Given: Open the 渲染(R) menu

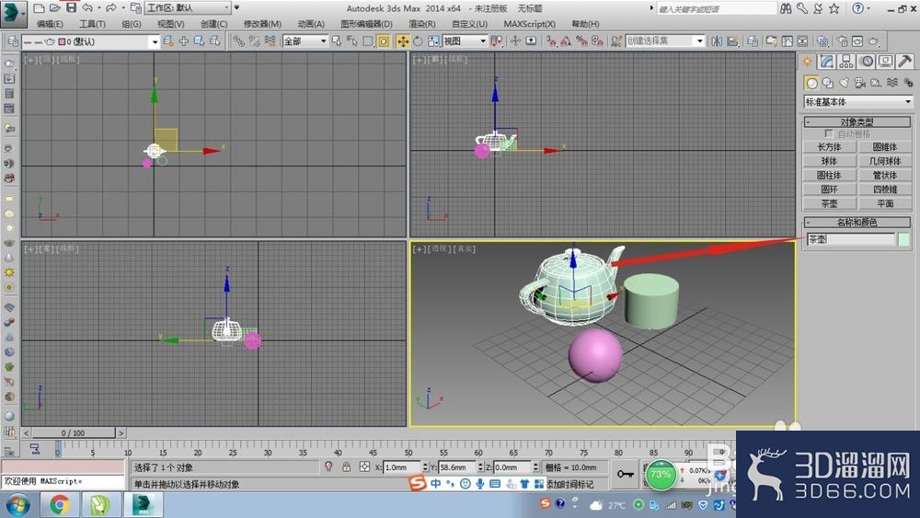Looking at the screenshot, I should pyautogui.click(x=422, y=24).
